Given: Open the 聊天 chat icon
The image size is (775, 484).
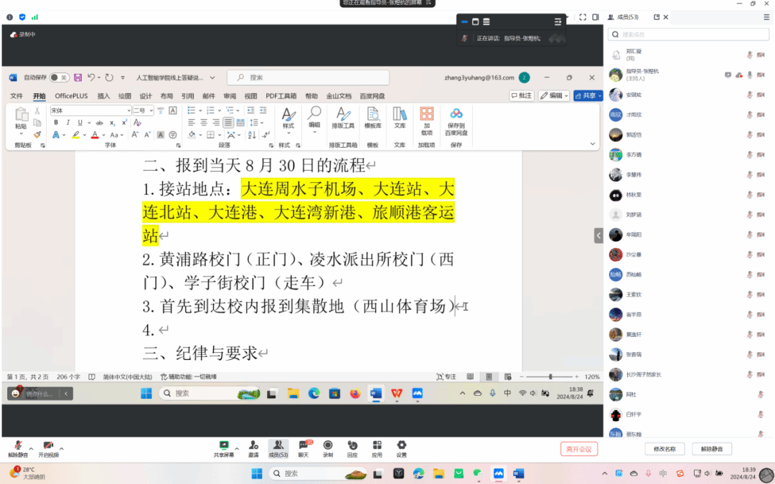Looking at the screenshot, I should [304, 448].
